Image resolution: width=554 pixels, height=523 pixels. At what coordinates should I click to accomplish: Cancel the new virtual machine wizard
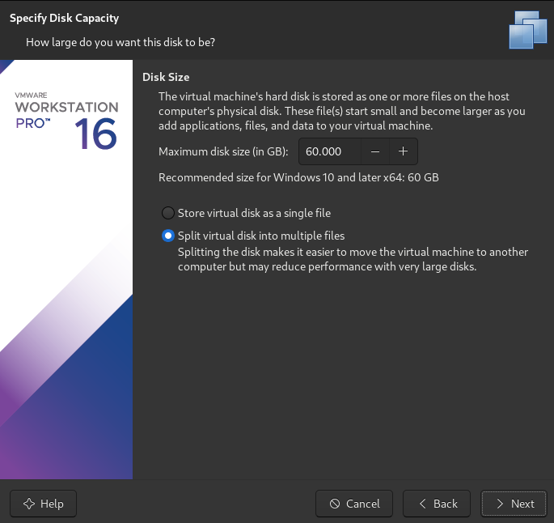tap(354, 504)
